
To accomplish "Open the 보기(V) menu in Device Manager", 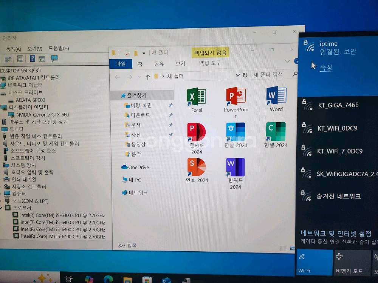I will pyautogui.click(x=34, y=49).
